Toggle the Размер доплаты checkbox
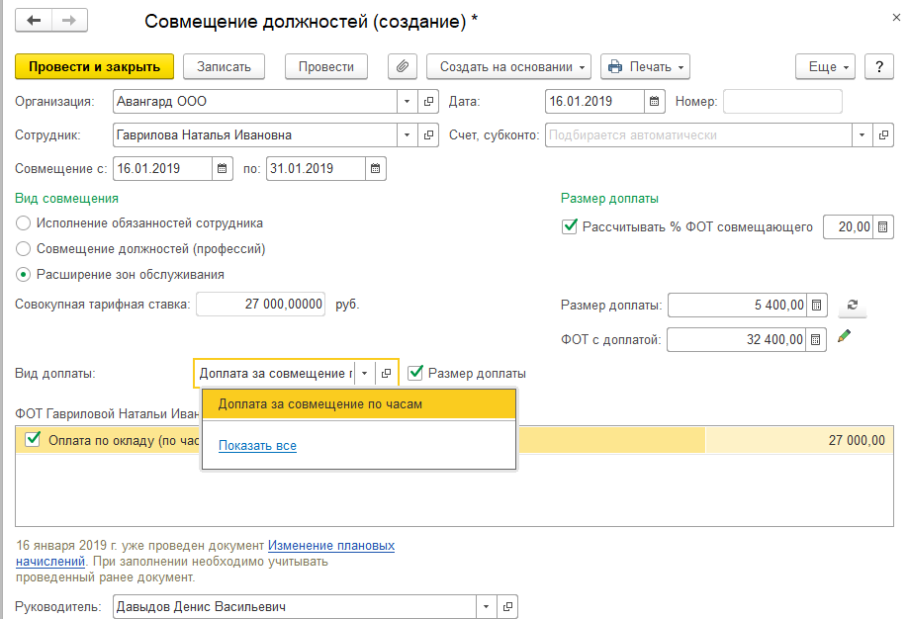This screenshot has width=908, height=619. tap(415, 373)
